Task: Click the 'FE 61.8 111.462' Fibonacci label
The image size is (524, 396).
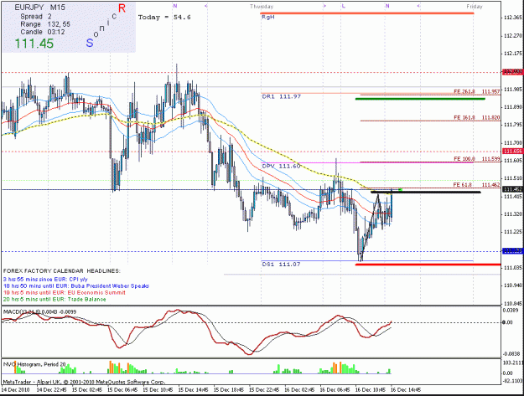Action: pos(476,184)
